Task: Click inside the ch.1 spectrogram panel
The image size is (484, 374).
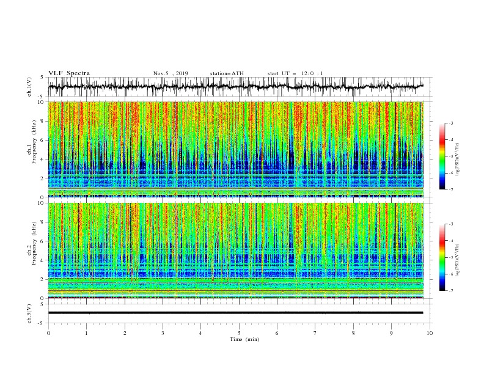Action: pos(236,149)
